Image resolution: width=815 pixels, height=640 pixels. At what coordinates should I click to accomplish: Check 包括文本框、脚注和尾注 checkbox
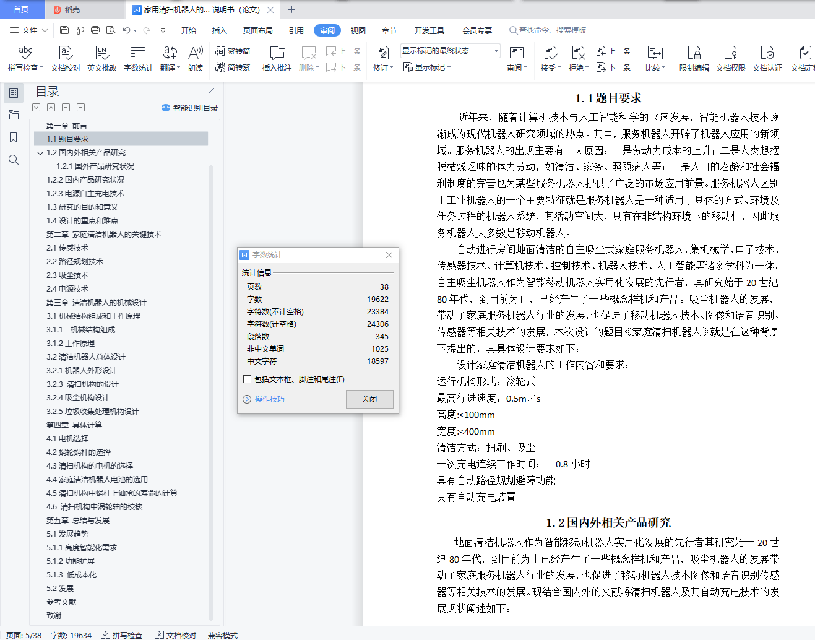[x=248, y=379]
